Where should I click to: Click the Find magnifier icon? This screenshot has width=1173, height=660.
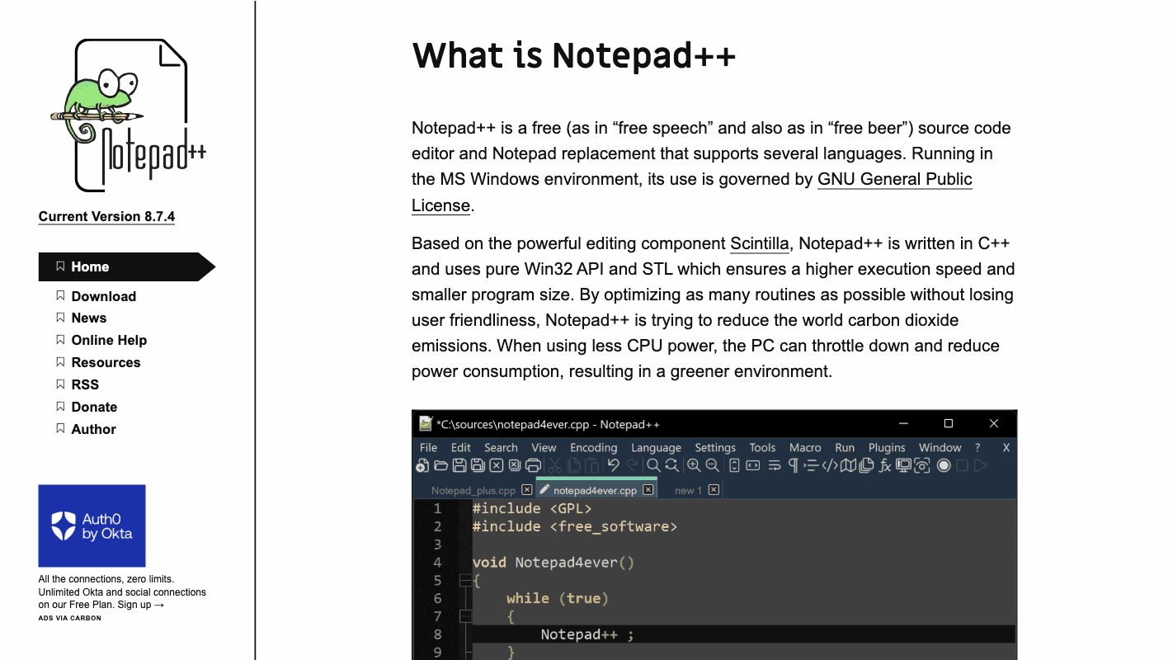(653, 465)
